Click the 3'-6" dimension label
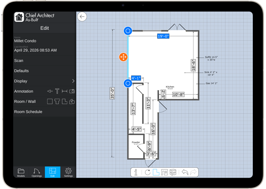The height and width of the screenshot is (189, 266). tap(151, 153)
